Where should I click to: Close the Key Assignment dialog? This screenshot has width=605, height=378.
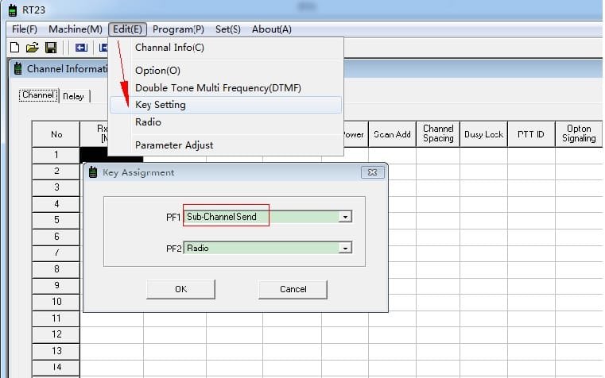point(372,172)
